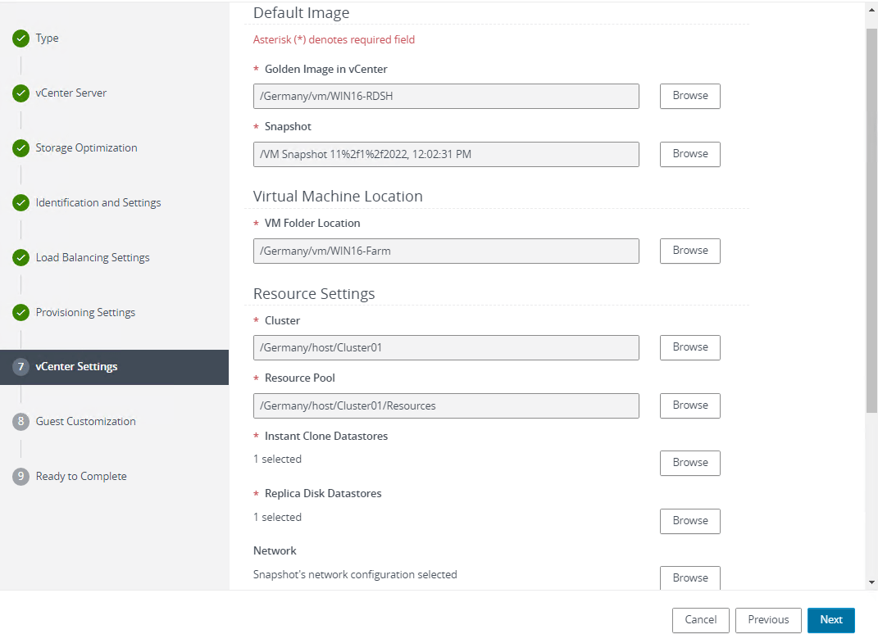This screenshot has width=878, height=643.
Task: Click the VM Folder Location input field
Action: (x=446, y=251)
